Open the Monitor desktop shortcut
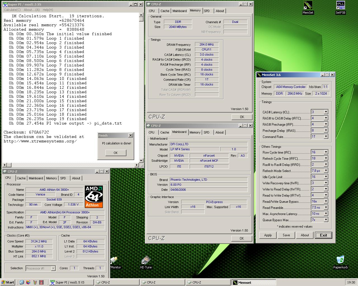Screen dimensions: 358x286 tap(115, 262)
